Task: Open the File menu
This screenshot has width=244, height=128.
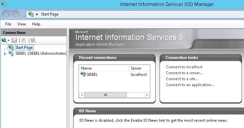Action: click(x=8, y=24)
